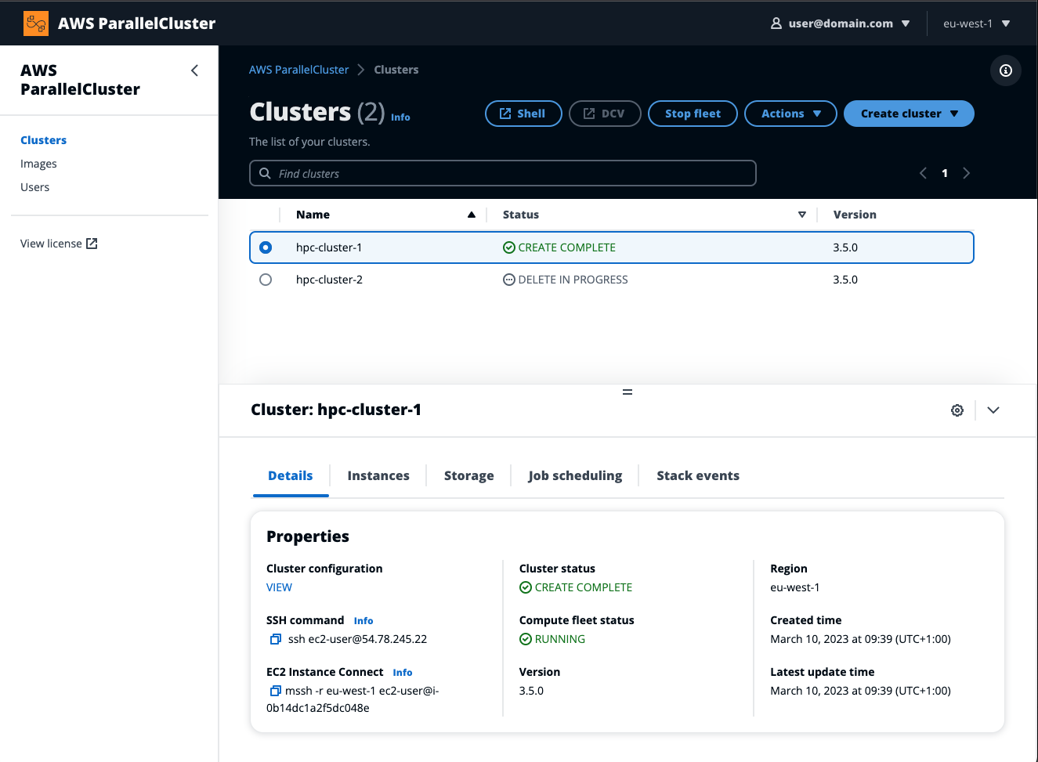Open VIEW link under Cluster configuration
Image resolution: width=1038 pixels, height=762 pixels.
point(279,587)
